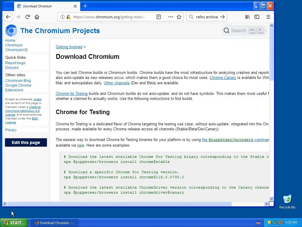Click the taskbar keyboard icon

tap(258, 223)
